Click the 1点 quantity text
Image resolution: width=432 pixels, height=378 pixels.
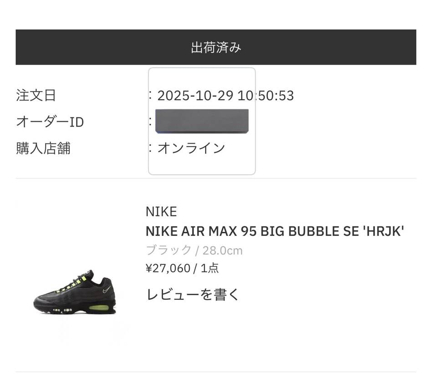tap(209, 268)
